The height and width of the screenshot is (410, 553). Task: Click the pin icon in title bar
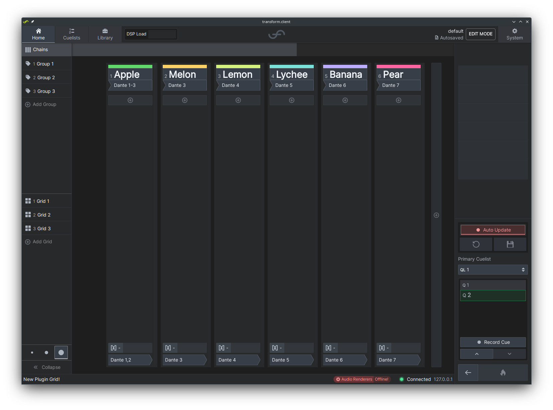(32, 22)
